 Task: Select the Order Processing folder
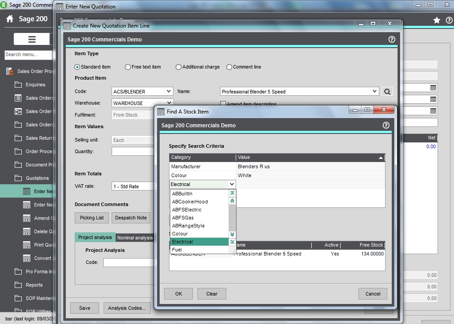point(33,151)
